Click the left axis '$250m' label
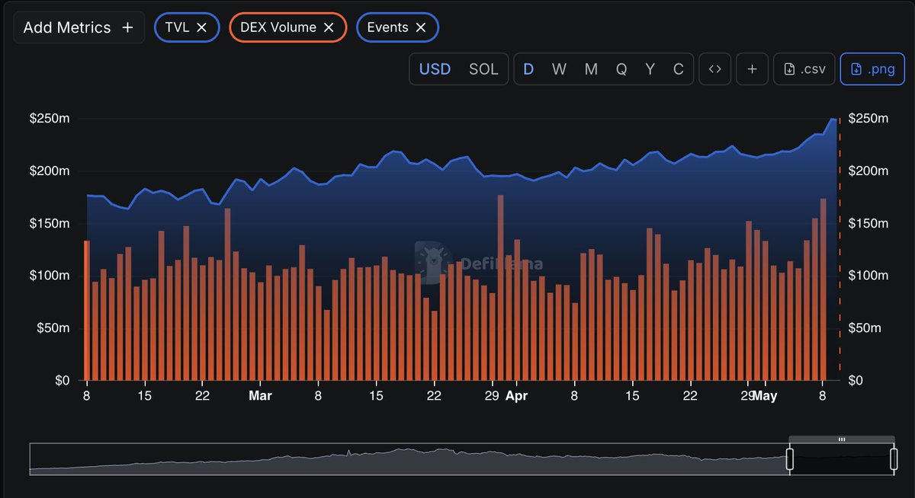This screenshot has height=498, width=915. coord(50,119)
